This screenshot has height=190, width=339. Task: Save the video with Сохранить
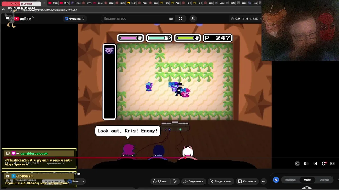(247, 181)
